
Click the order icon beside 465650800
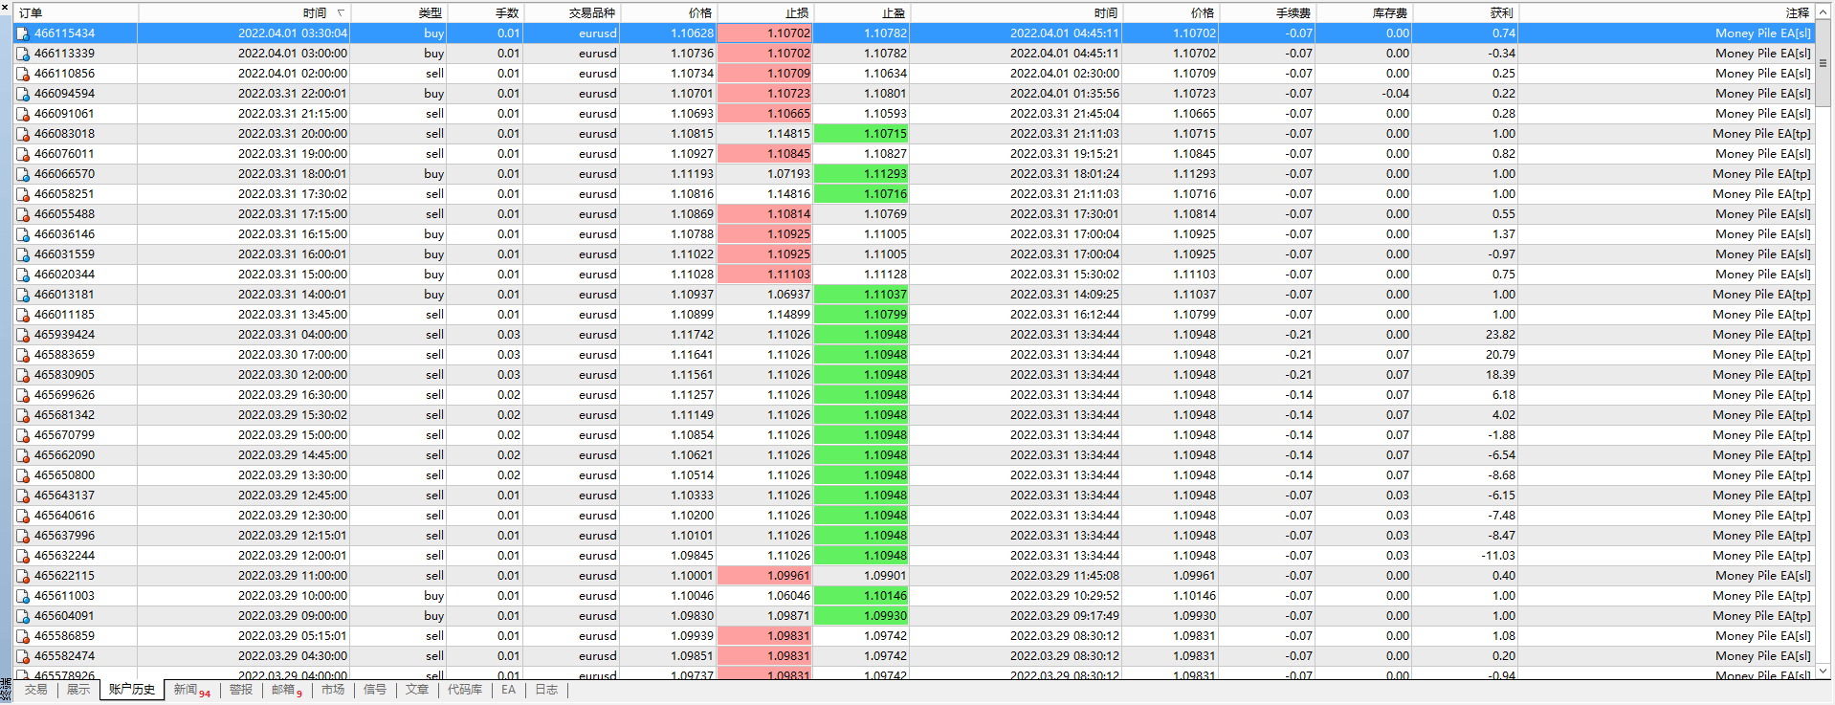[x=23, y=475]
